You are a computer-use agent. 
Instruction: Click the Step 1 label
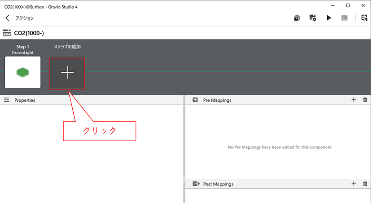pyautogui.click(x=22, y=47)
